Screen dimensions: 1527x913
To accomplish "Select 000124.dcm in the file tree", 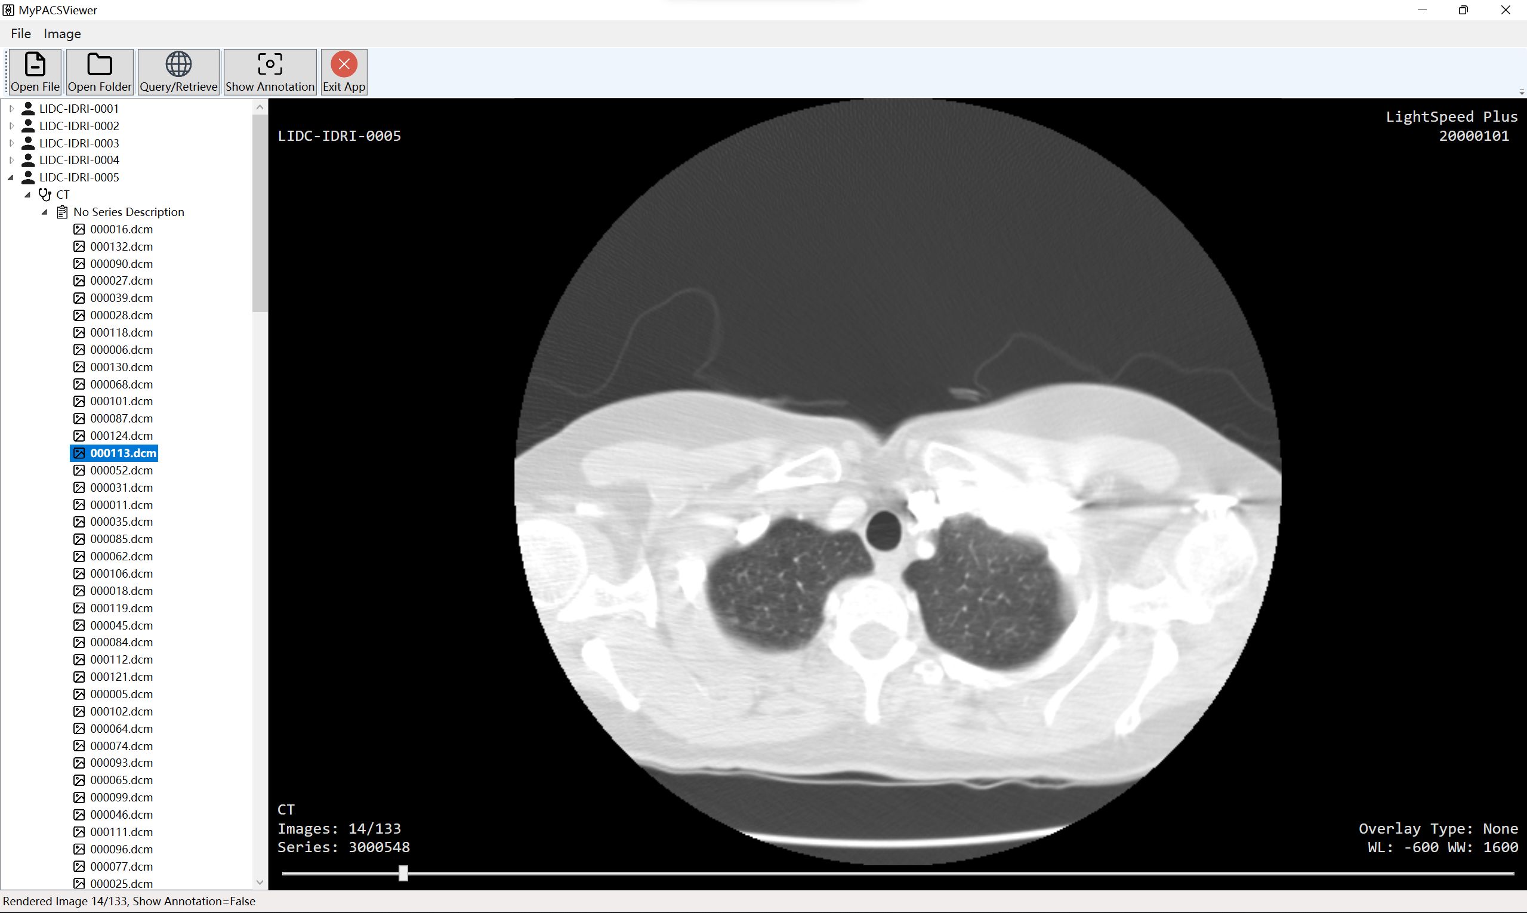I will pos(121,436).
